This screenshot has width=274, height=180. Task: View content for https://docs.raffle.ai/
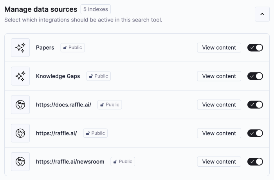click(x=219, y=104)
